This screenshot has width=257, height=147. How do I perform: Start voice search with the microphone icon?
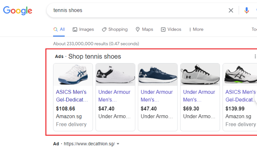point(246,11)
